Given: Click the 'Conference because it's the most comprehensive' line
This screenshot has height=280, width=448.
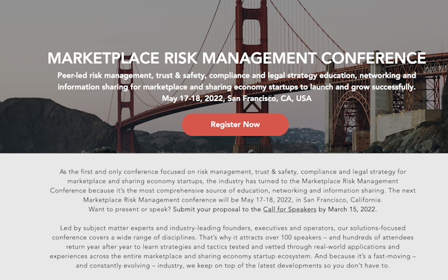Looking at the screenshot, I should tap(233, 191).
